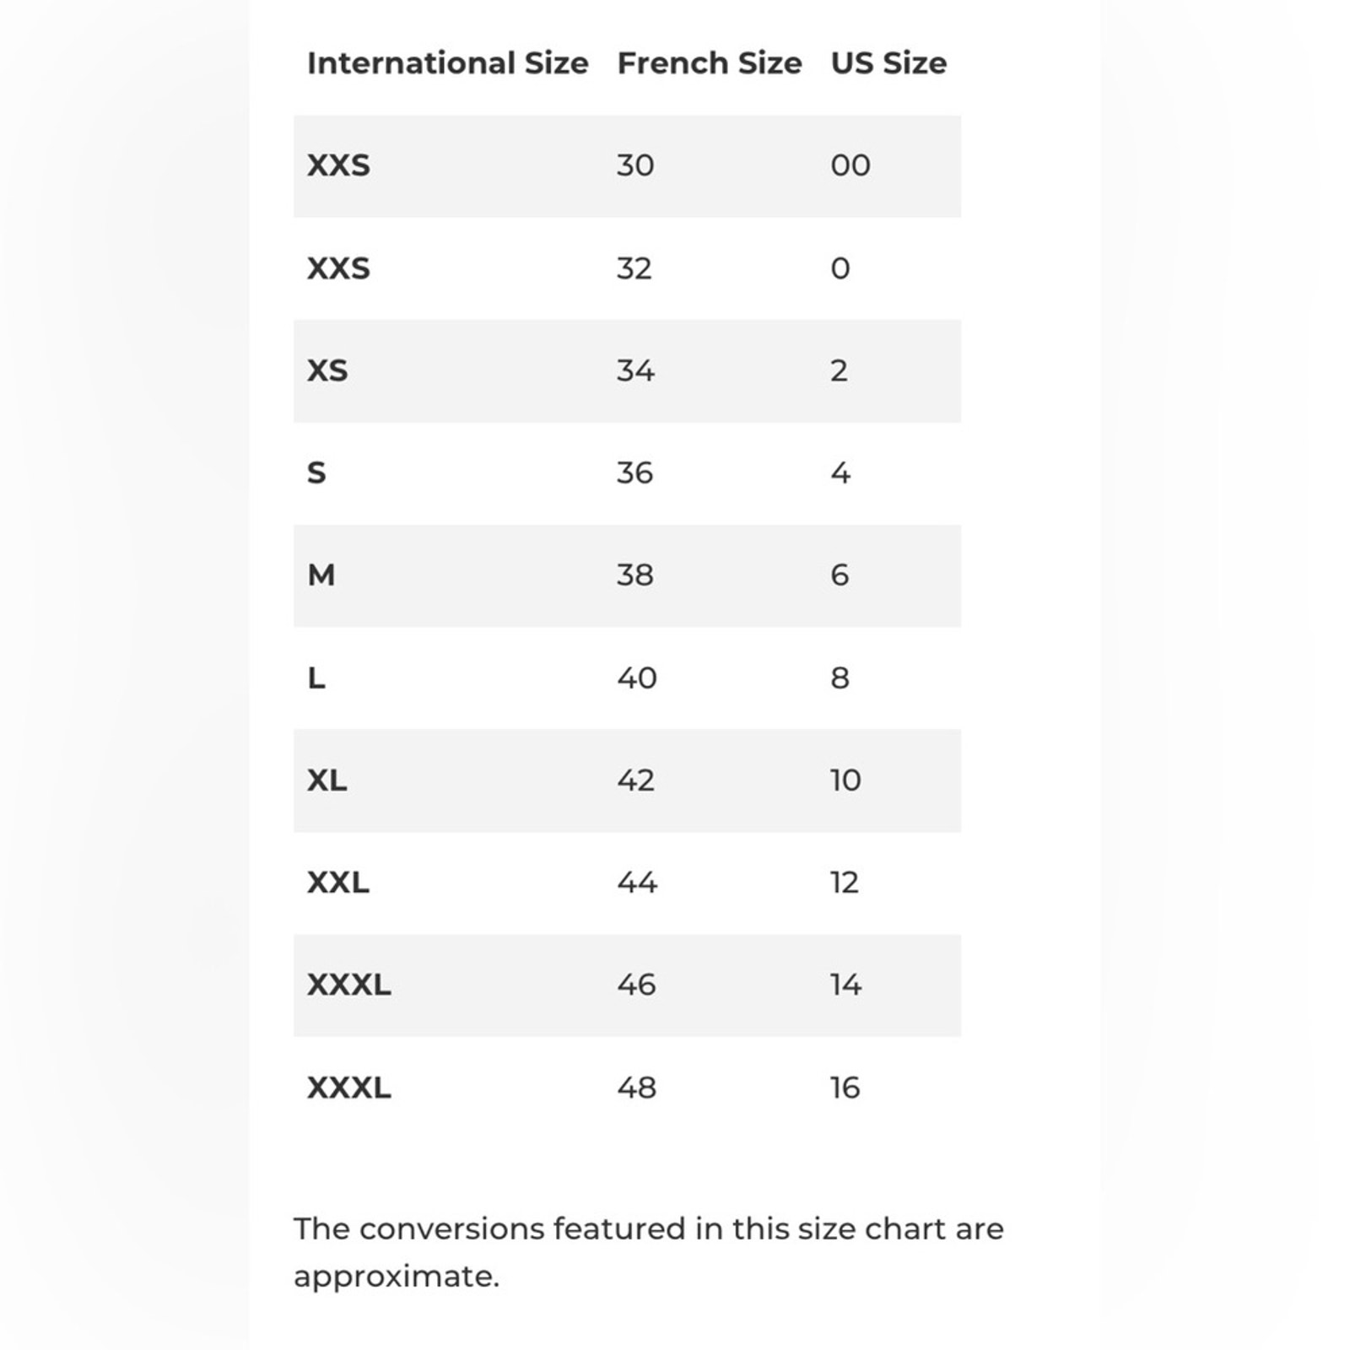Click the International Size column header
The image size is (1350, 1350).
point(447,63)
